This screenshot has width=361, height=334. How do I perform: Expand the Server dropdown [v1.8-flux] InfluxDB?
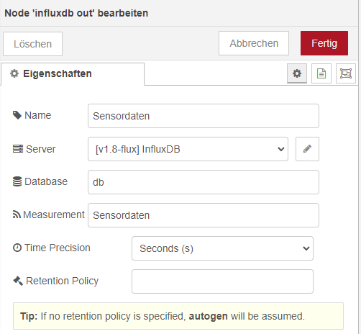tap(188, 149)
